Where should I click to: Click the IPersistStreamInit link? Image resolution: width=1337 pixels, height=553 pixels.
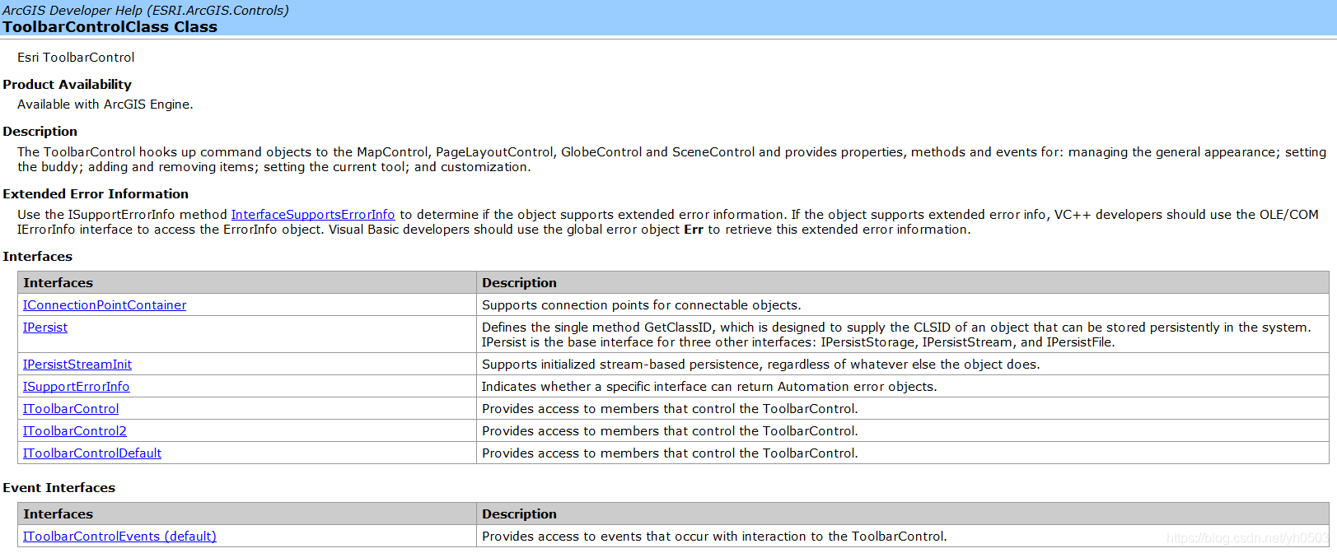77,365
